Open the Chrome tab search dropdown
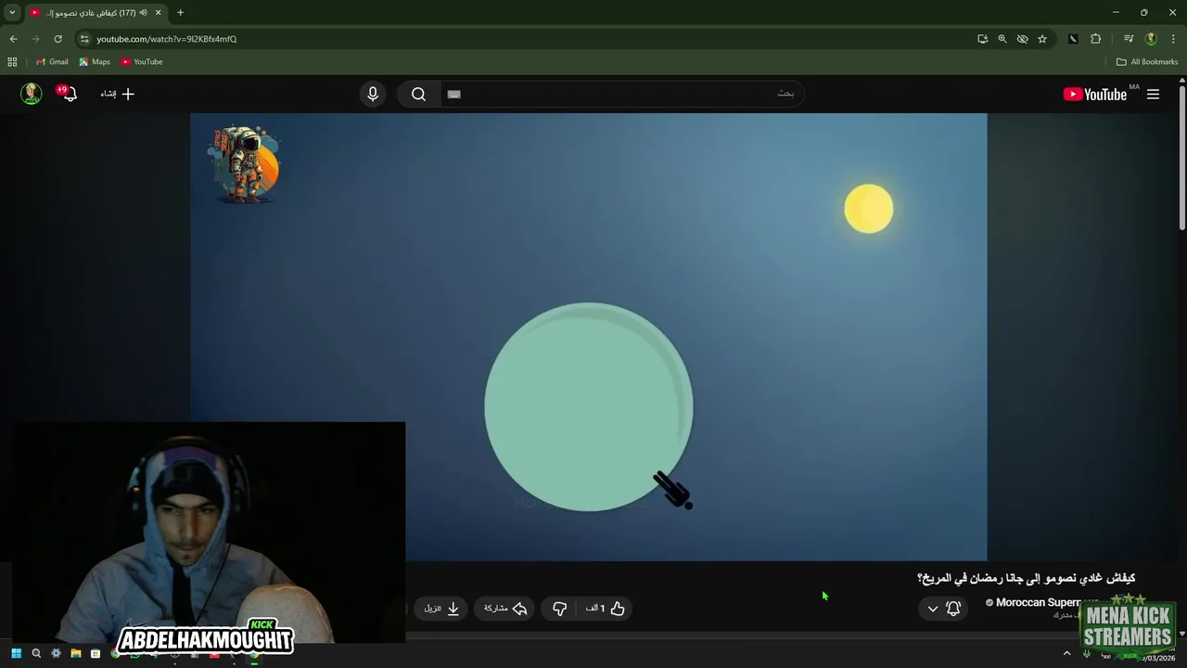Viewport: 1187px width, 668px height. 12,12
